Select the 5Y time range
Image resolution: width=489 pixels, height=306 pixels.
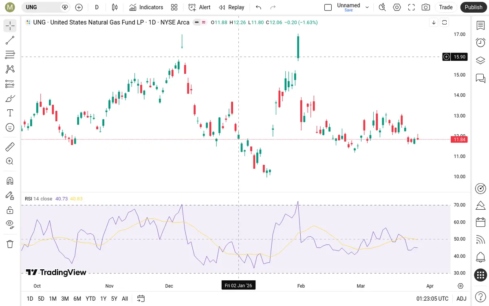[115, 299]
